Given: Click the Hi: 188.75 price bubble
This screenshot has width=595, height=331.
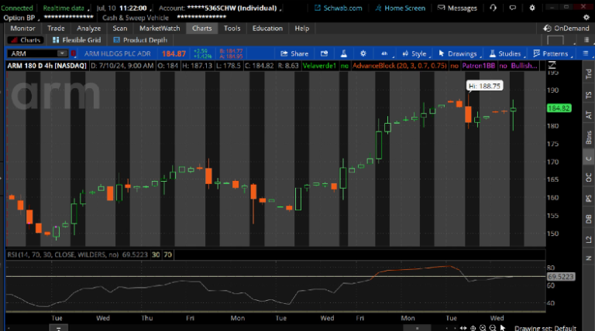Looking at the screenshot, I should 484,86.
